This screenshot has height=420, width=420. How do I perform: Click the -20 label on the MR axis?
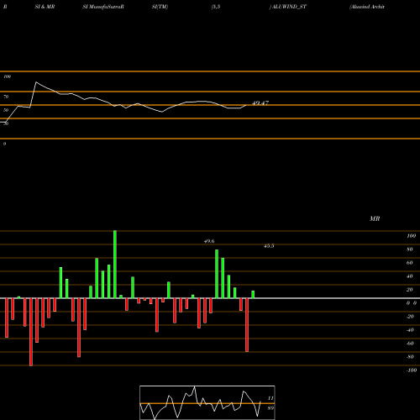point(410,317)
